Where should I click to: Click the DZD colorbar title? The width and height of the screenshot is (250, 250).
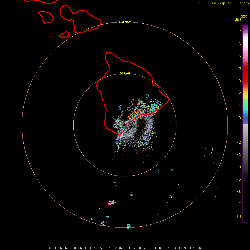[244, 17]
